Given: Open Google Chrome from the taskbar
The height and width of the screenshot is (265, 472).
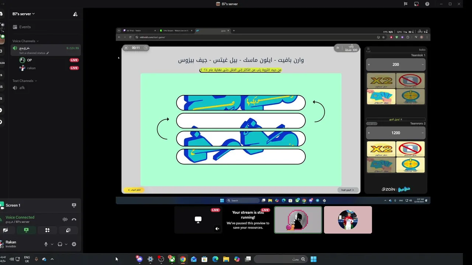Looking at the screenshot, I should tap(183, 259).
